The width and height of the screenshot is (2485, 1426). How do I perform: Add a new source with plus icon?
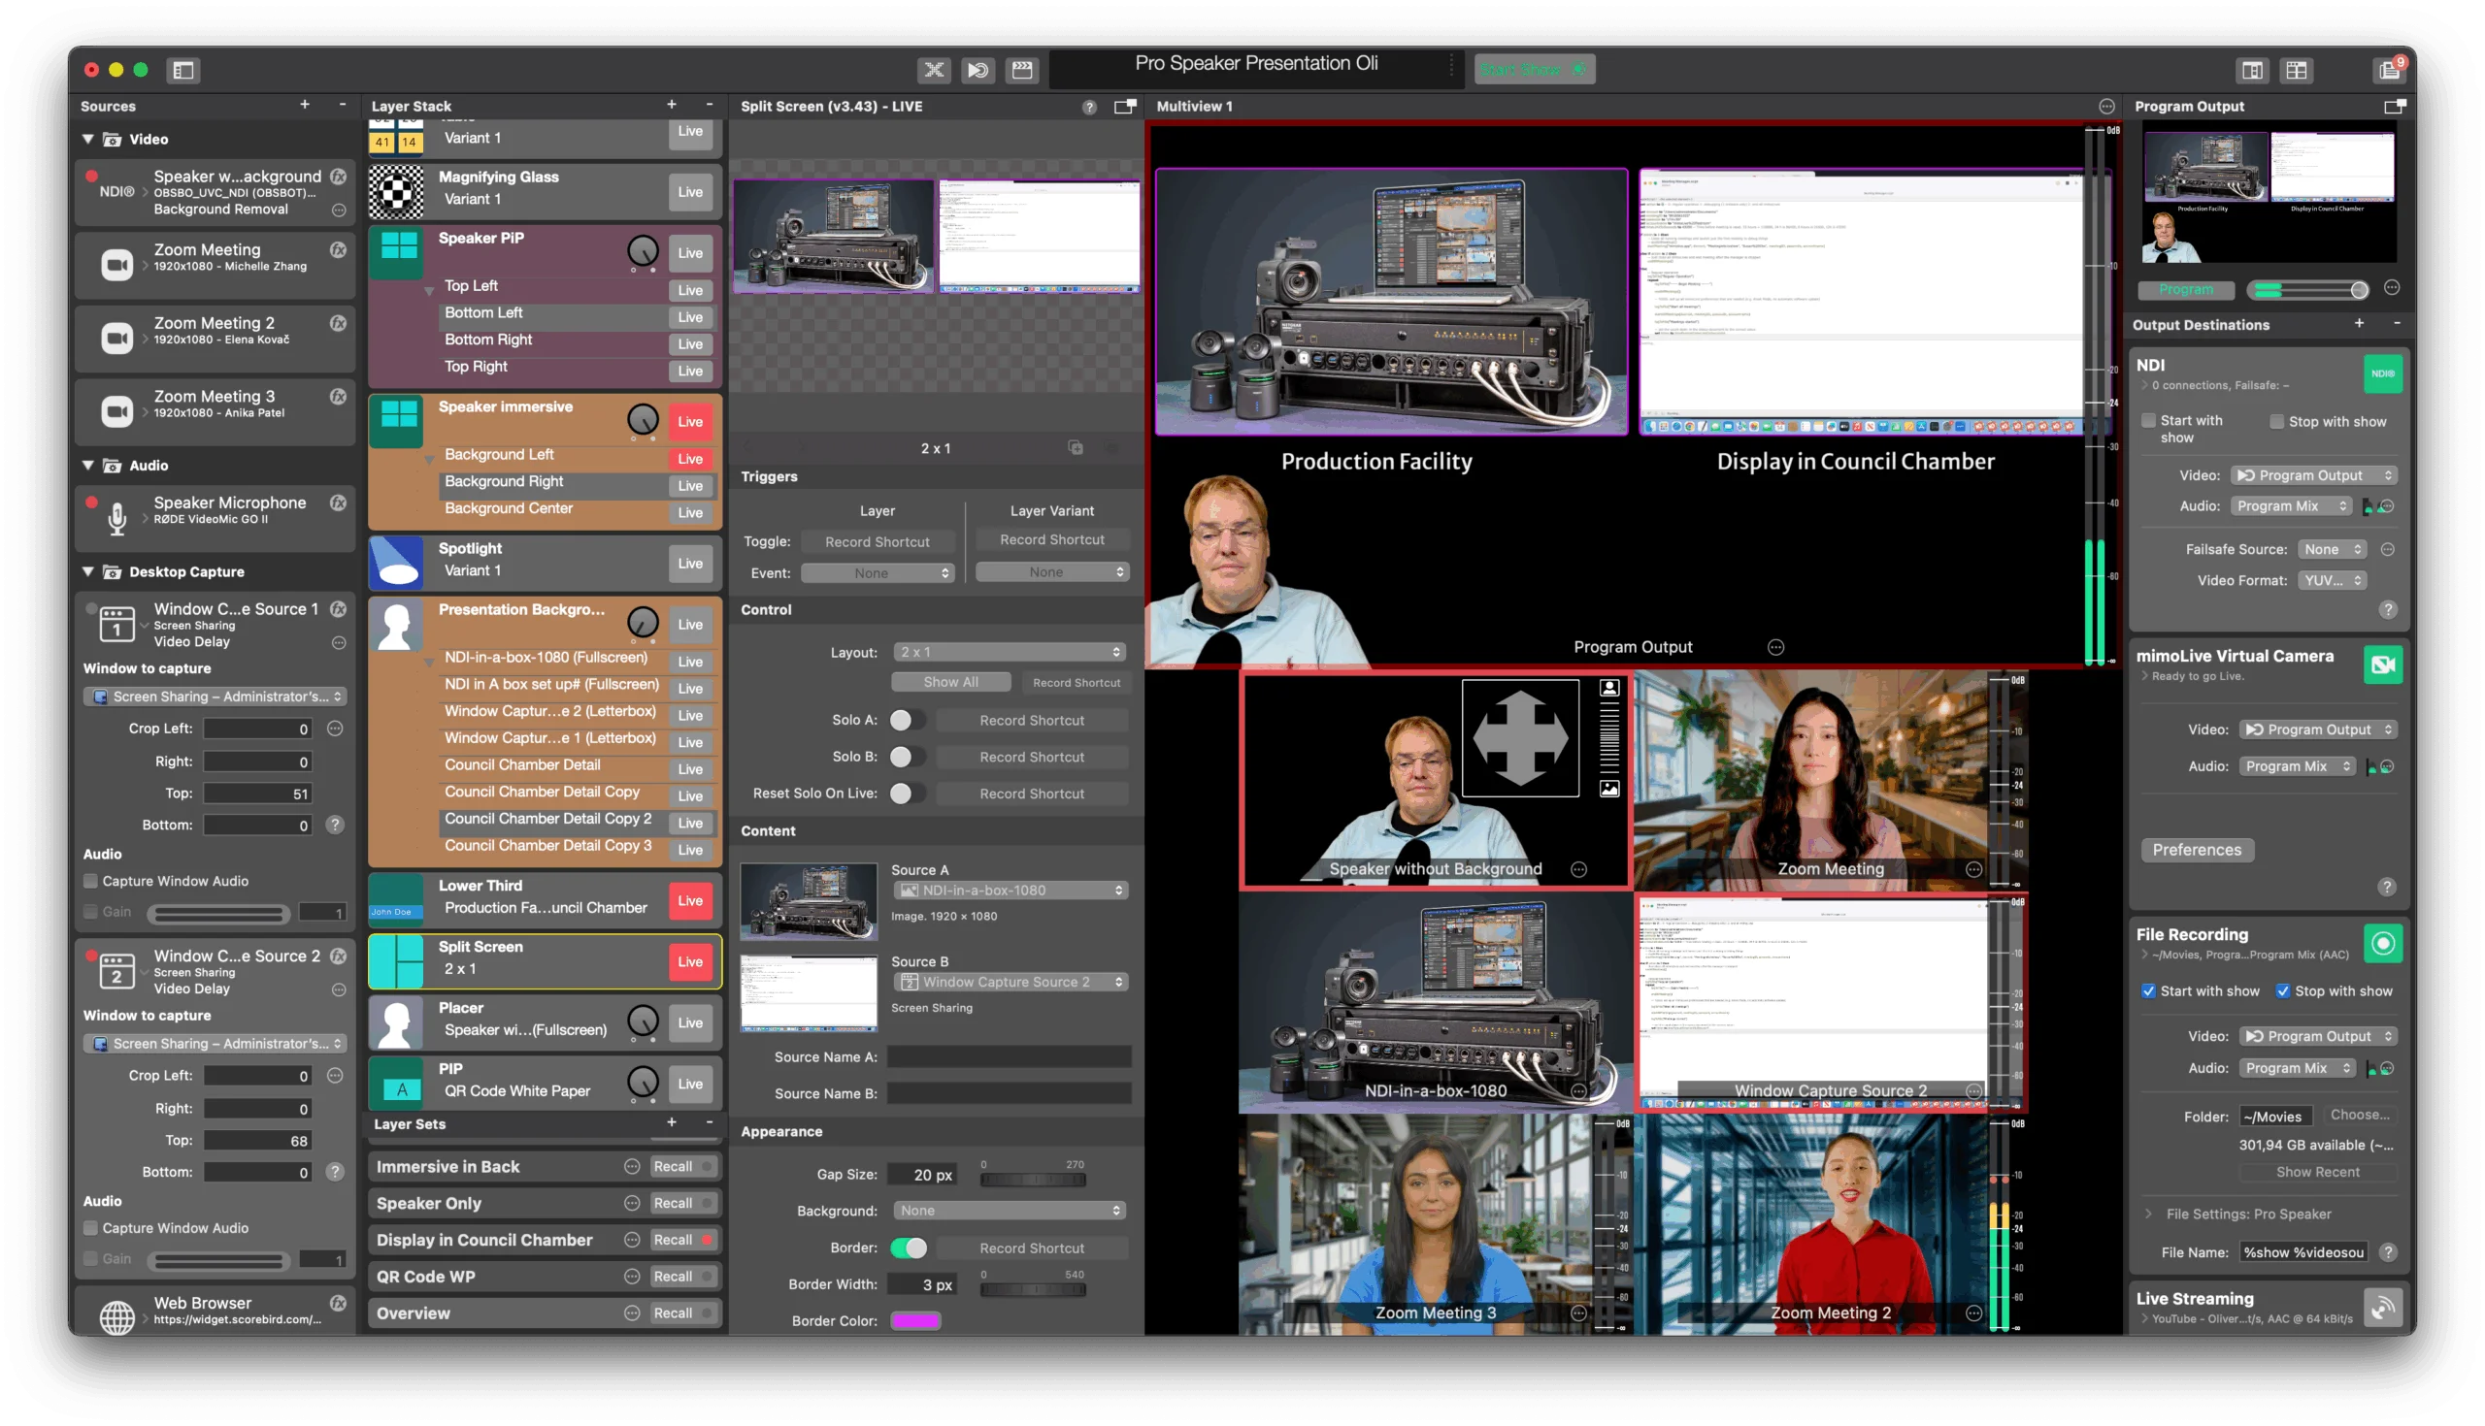tap(305, 105)
